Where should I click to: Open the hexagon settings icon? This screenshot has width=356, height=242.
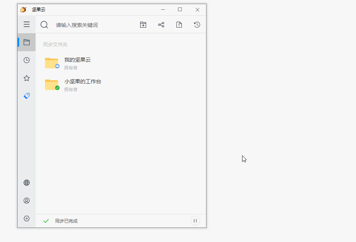click(x=27, y=218)
